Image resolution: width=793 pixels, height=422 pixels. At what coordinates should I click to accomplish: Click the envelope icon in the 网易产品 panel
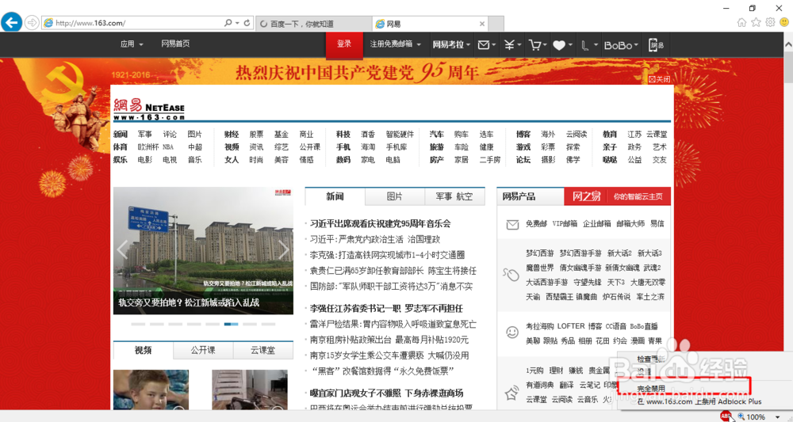(x=512, y=225)
